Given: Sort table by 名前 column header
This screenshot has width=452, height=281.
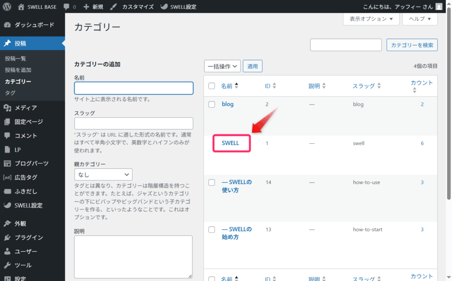Looking at the screenshot, I should 230,86.
